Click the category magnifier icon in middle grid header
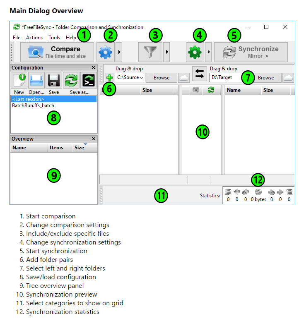Viewport: 299px width, 321px height. click(x=196, y=90)
